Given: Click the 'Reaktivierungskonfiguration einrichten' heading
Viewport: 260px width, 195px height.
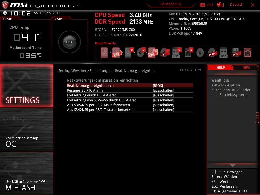Looking at the screenshot, I should pos(102,80).
